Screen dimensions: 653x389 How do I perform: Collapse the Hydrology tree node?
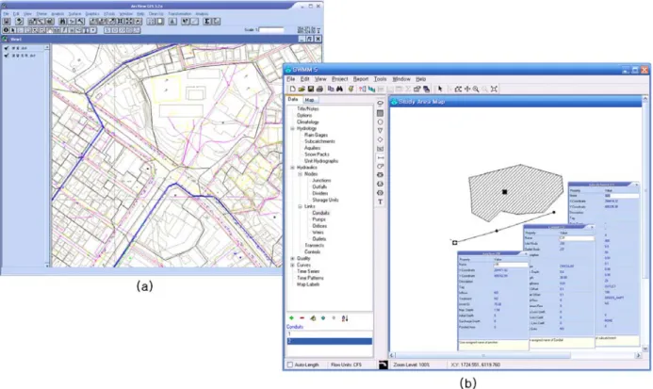[292, 129]
